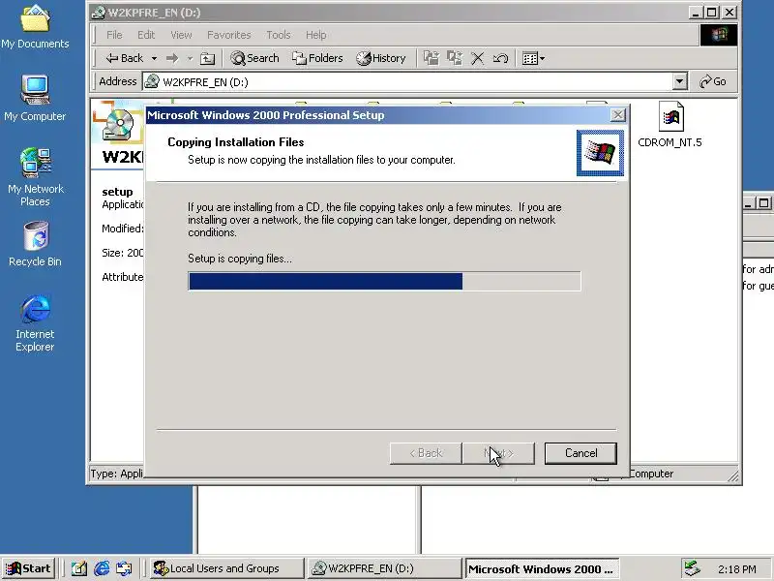Open the File menu in Explorer

[114, 35]
